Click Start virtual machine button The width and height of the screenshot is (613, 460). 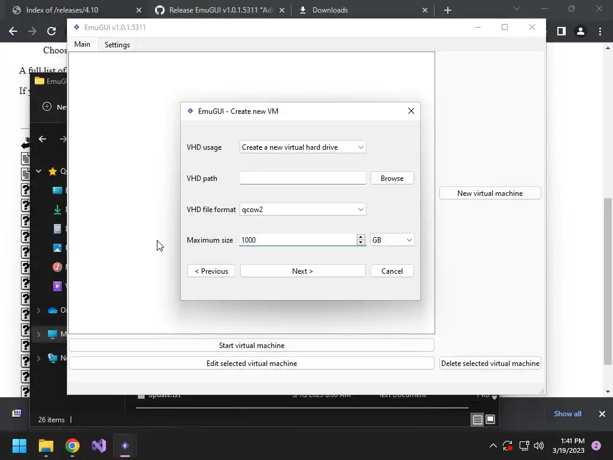coord(251,346)
